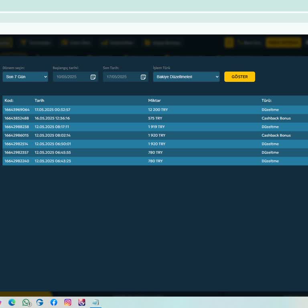This screenshot has width=308, height=308.
Task: Expand the 'Son 7 Gün' period dropdown
Action: click(25, 77)
